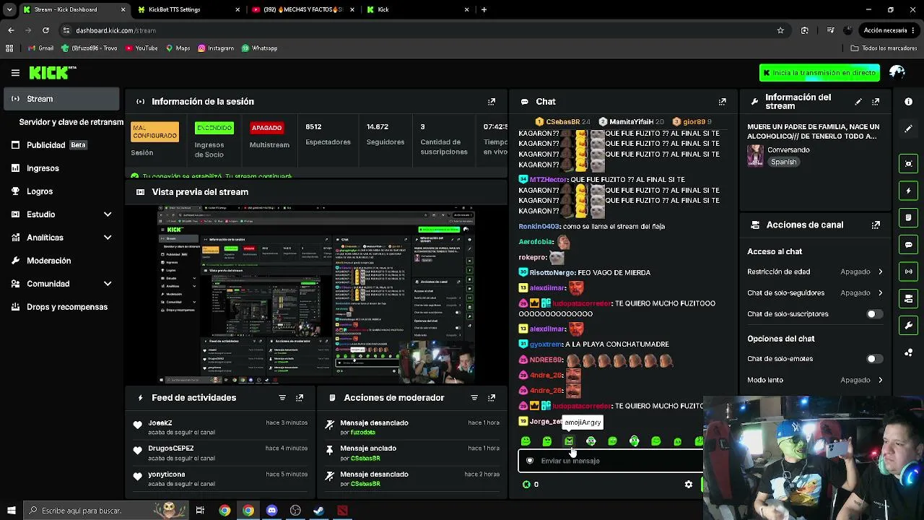Click the stream category cover thumbnail

(755, 156)
